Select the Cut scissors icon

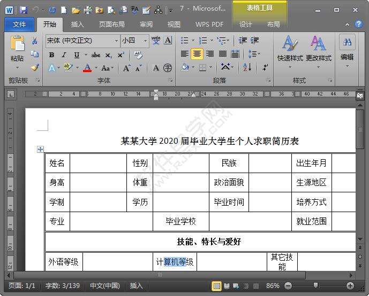point(35,41)
